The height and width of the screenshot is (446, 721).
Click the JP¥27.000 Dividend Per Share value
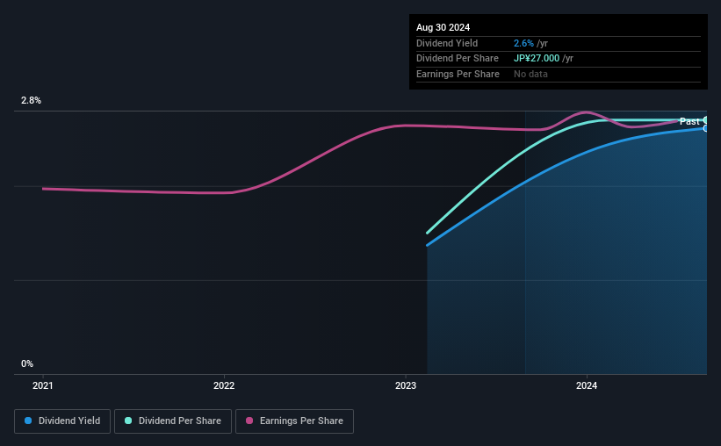tap(537, 59)
